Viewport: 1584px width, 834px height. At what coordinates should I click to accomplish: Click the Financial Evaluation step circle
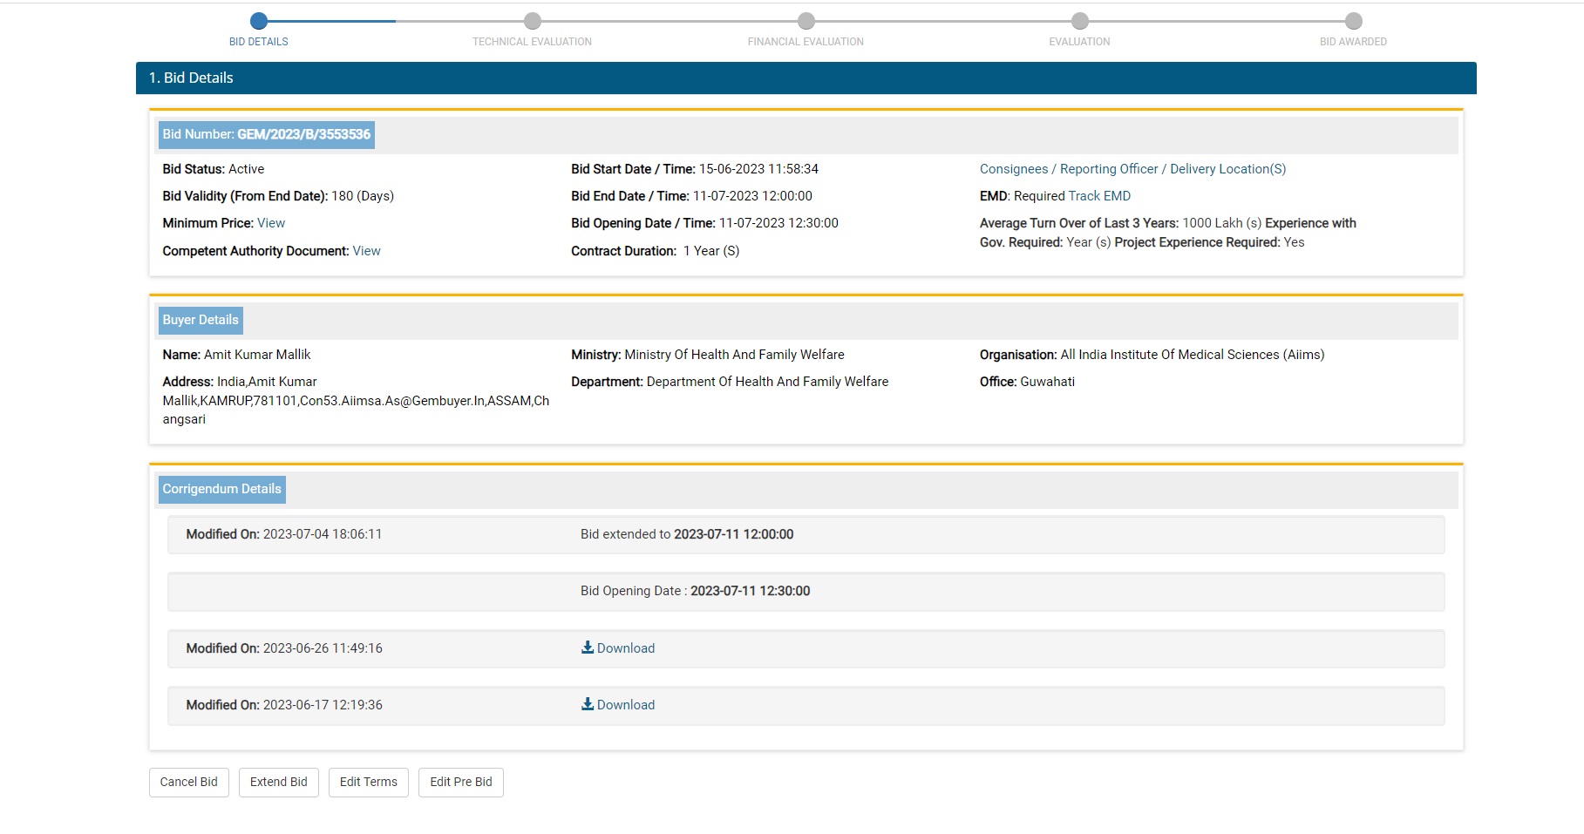click(x=806, y=21)
